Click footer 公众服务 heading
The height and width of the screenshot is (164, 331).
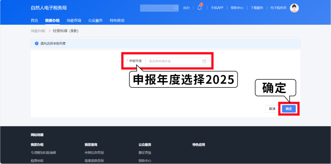coord(145,145)
